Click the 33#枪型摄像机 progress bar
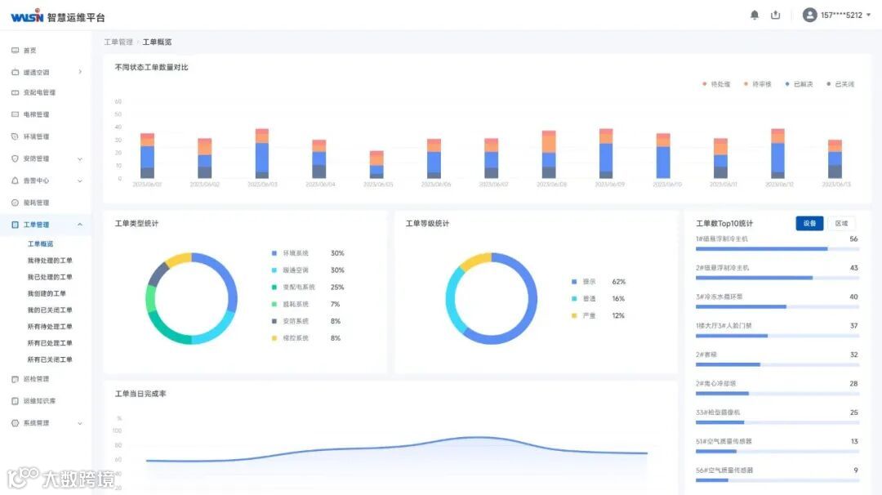The image size is (882, 495). point(777,421)
